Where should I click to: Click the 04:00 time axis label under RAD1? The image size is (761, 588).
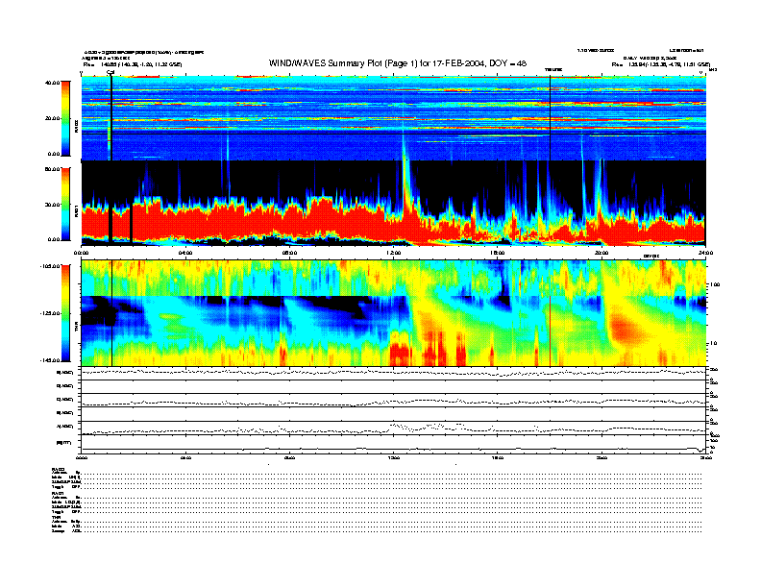[185, 254]
